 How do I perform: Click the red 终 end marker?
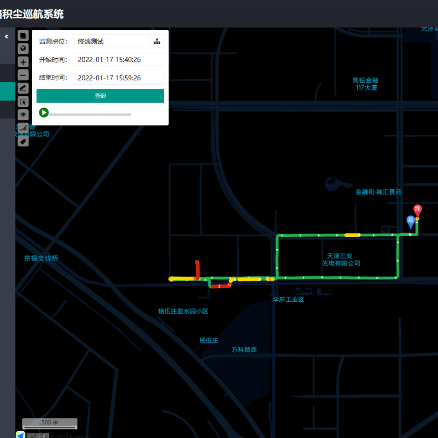417,211
